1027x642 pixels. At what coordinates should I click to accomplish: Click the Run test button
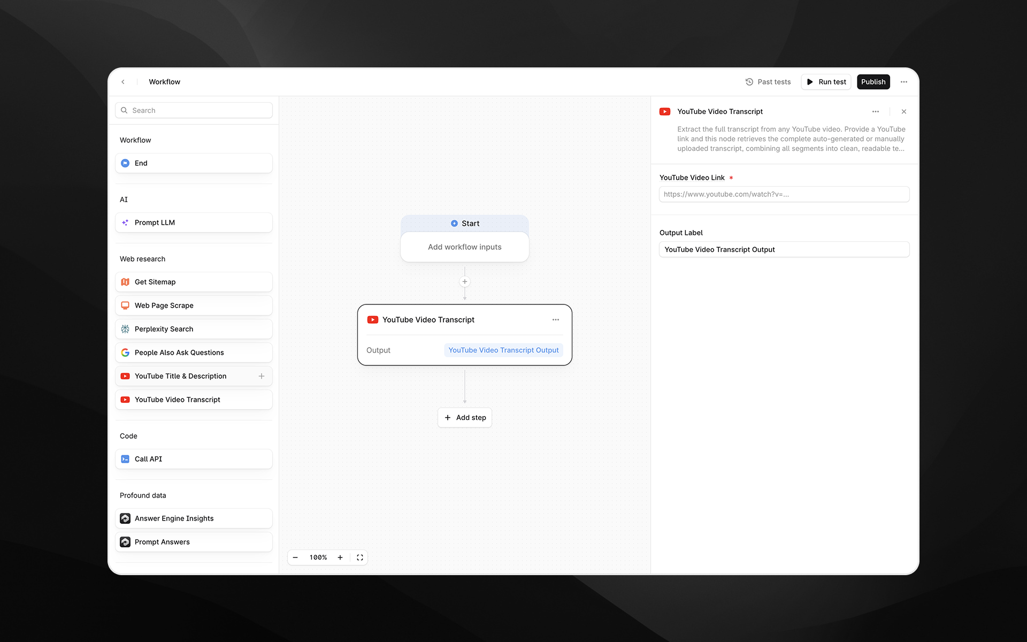click(x=826, y=82)
